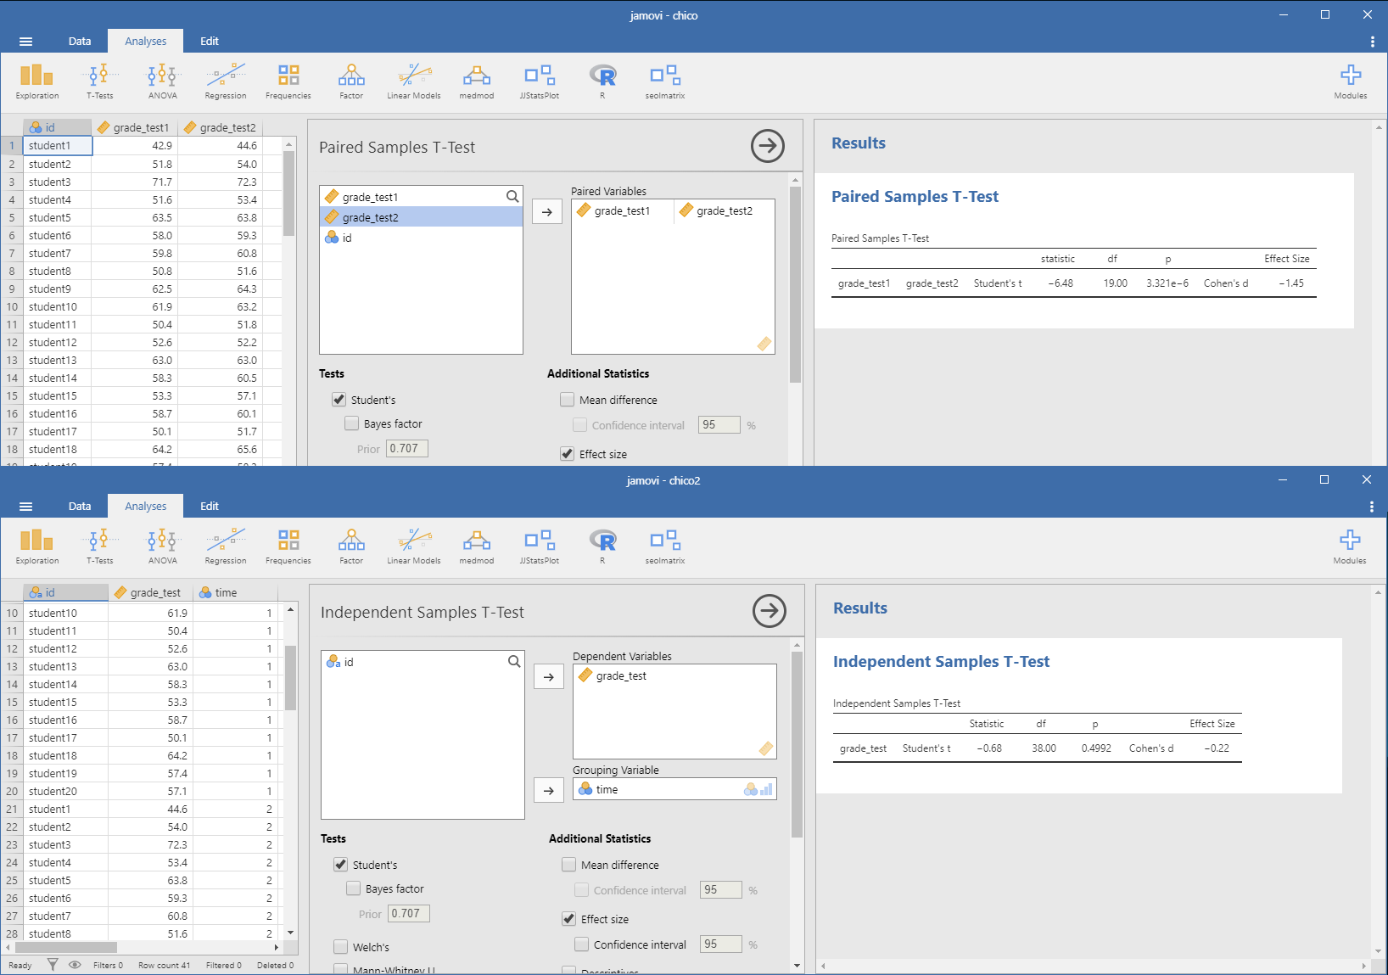This screenshot has width=1388, height=975.
Task: Search variables in Independent Samples list
Action: click(514, 661)
